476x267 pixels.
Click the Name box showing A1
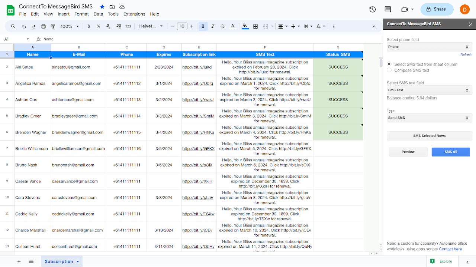pos(17,39)
